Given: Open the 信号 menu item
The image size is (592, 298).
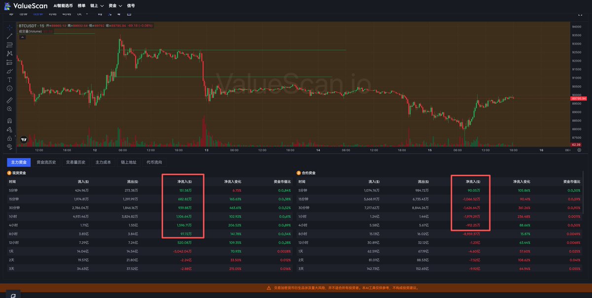Looking at the screenshot, I should tap(131, 6).
